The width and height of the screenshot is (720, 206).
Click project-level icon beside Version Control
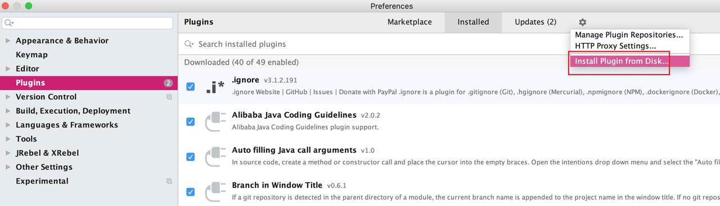169,97
